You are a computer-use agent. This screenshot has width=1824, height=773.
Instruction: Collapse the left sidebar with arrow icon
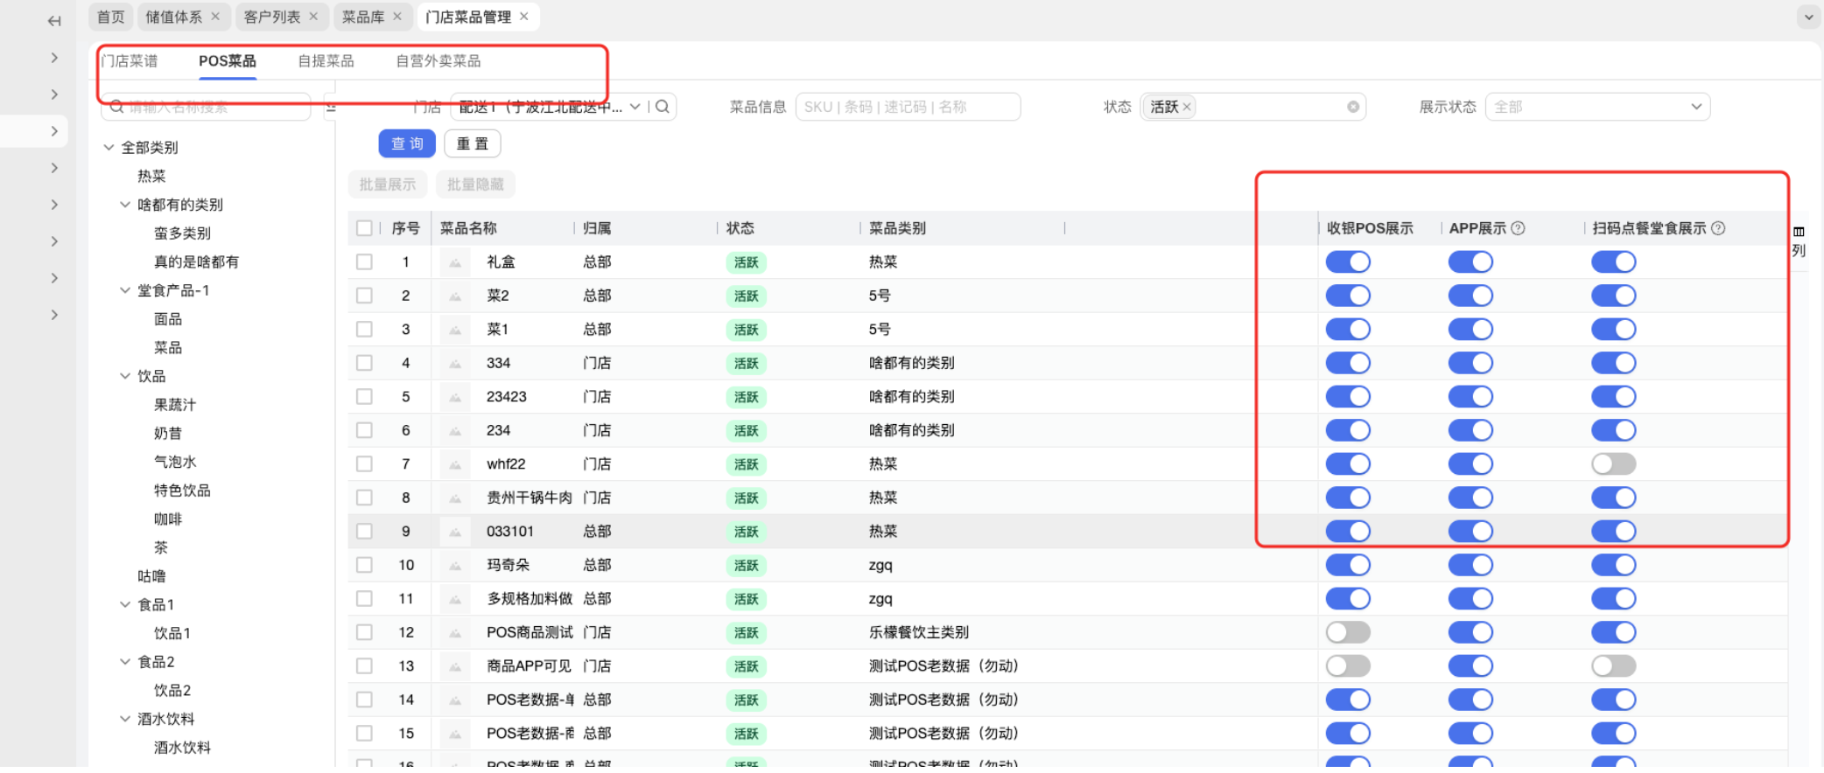click(54, 21)
